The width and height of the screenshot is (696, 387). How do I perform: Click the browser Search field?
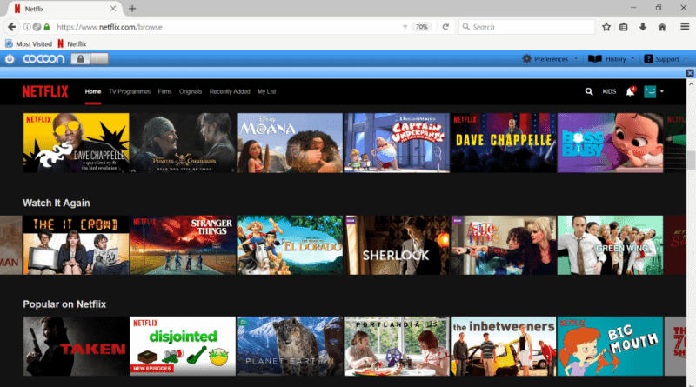(527, 27)
